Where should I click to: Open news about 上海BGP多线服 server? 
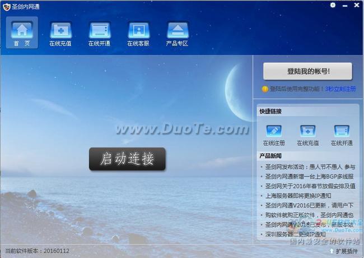pos(309,176)
